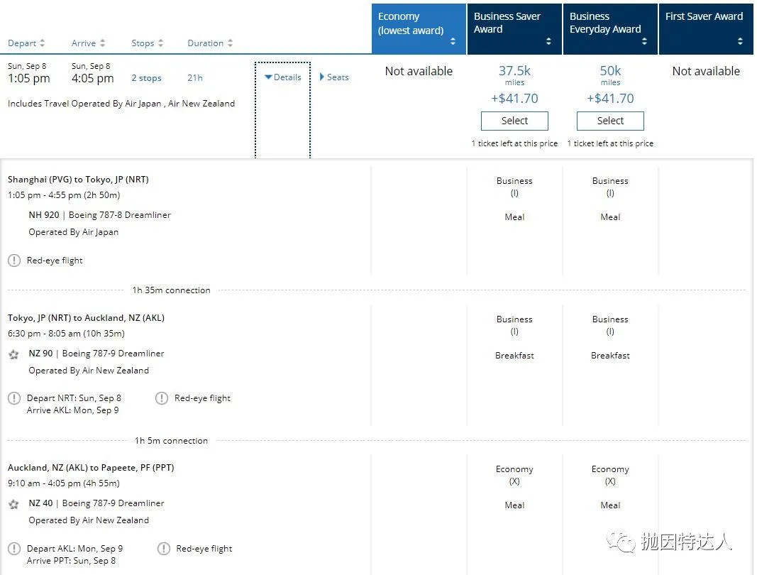The image size is (757, 575).
Task: Click red-eye alert icon on NZ 40 segment
Action: pyautogui.click(x=163, y=549)
